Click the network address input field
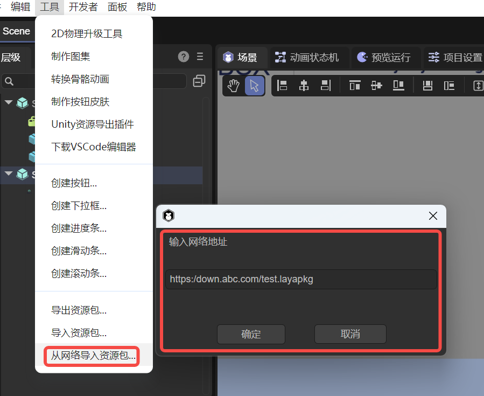This screenshot has height=396, width=484. (300, 279)
